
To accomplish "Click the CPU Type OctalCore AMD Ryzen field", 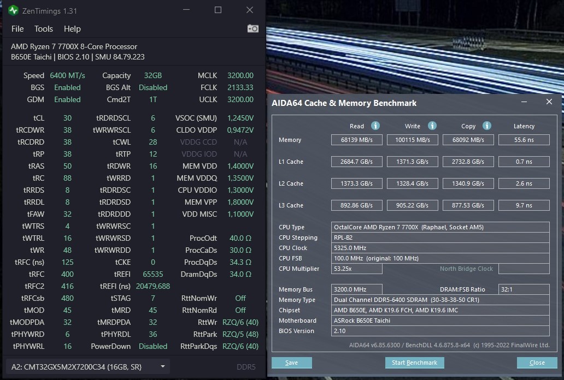I will 440,227.
